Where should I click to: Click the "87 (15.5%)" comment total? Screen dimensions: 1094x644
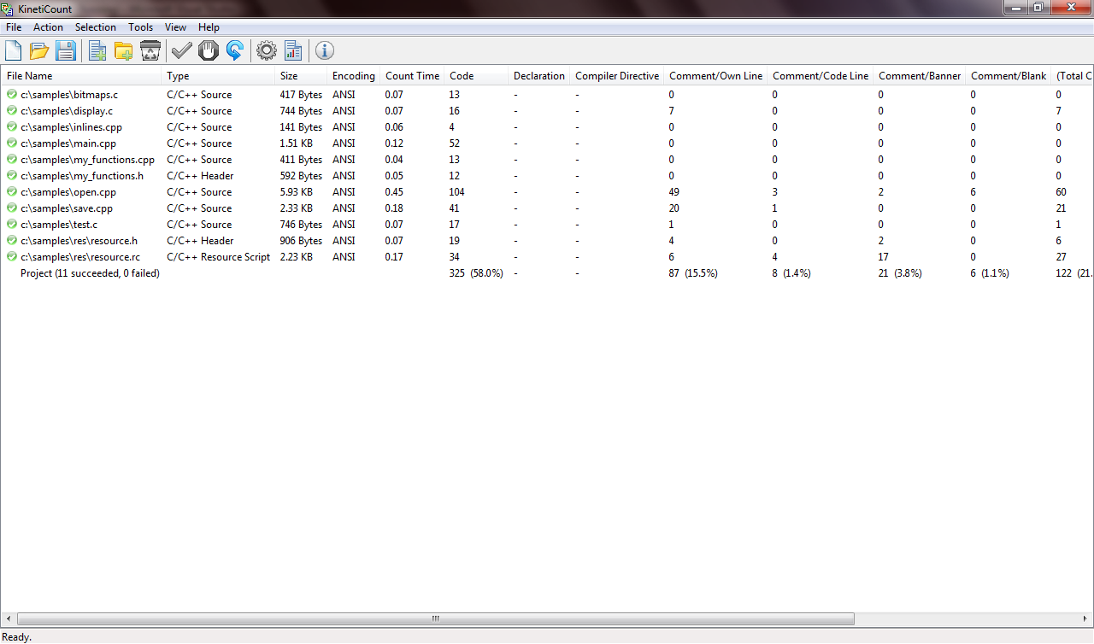pos(693,273)
